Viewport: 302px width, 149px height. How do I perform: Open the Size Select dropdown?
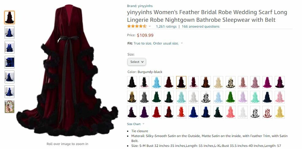point(137,62)
